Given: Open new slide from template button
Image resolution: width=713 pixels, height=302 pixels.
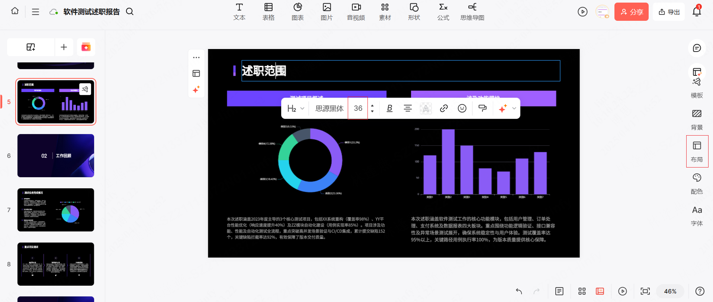Looking at the screenshot, I should pyautogui.click(x=31, y=47).
